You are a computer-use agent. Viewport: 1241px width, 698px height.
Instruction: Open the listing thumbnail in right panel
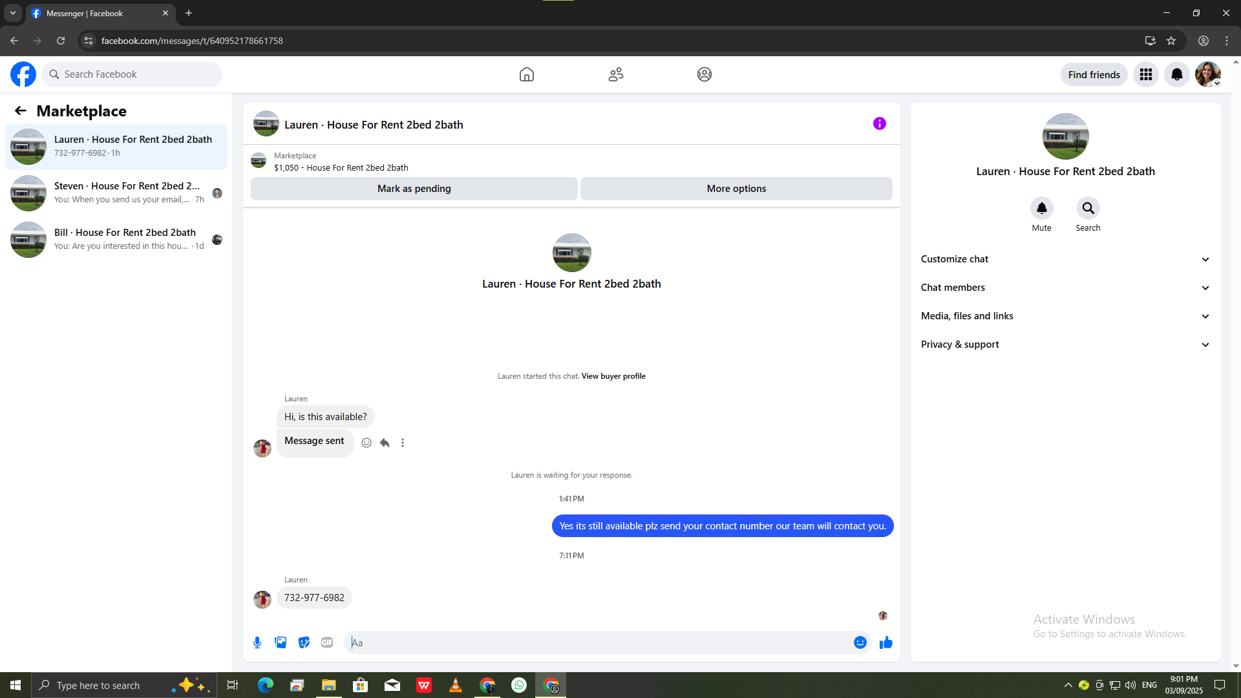[x=1066, y=136]
